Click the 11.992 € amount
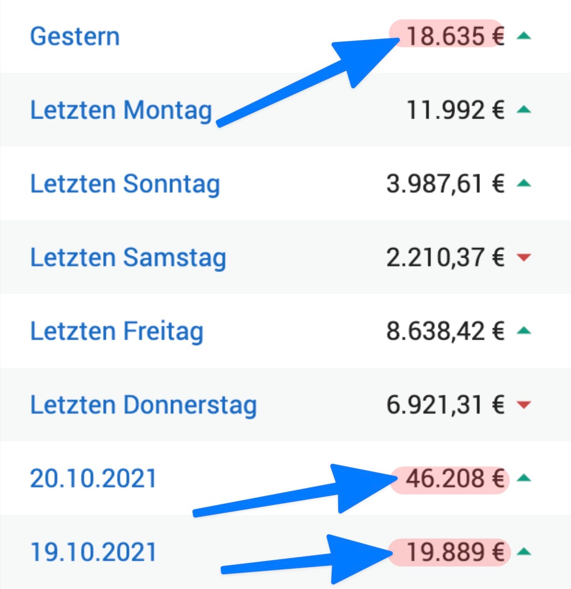Screen dimensions: 571x589 tap(455, 110)
